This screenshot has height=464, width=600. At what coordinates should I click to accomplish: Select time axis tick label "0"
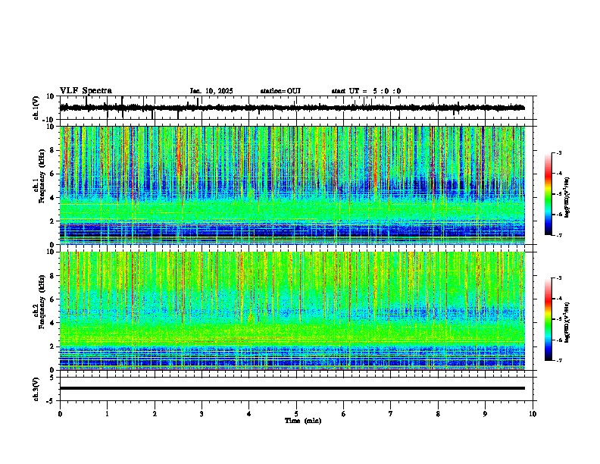60,414
